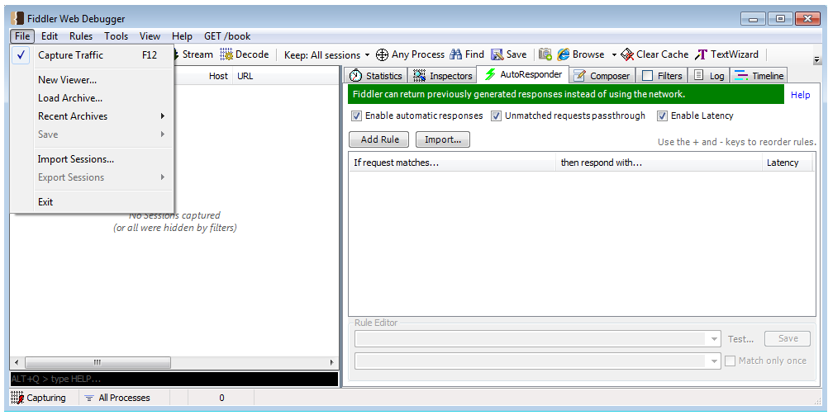This screenshot has height=415, width=828.
Task: Click the Capturing status bar icon
Action: coord(17,398)
